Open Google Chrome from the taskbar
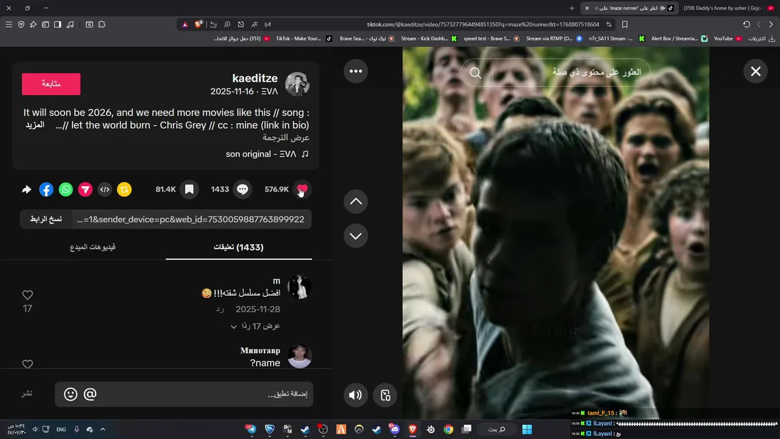This screenshot has height=439, width=780. [x=448, y=429]
